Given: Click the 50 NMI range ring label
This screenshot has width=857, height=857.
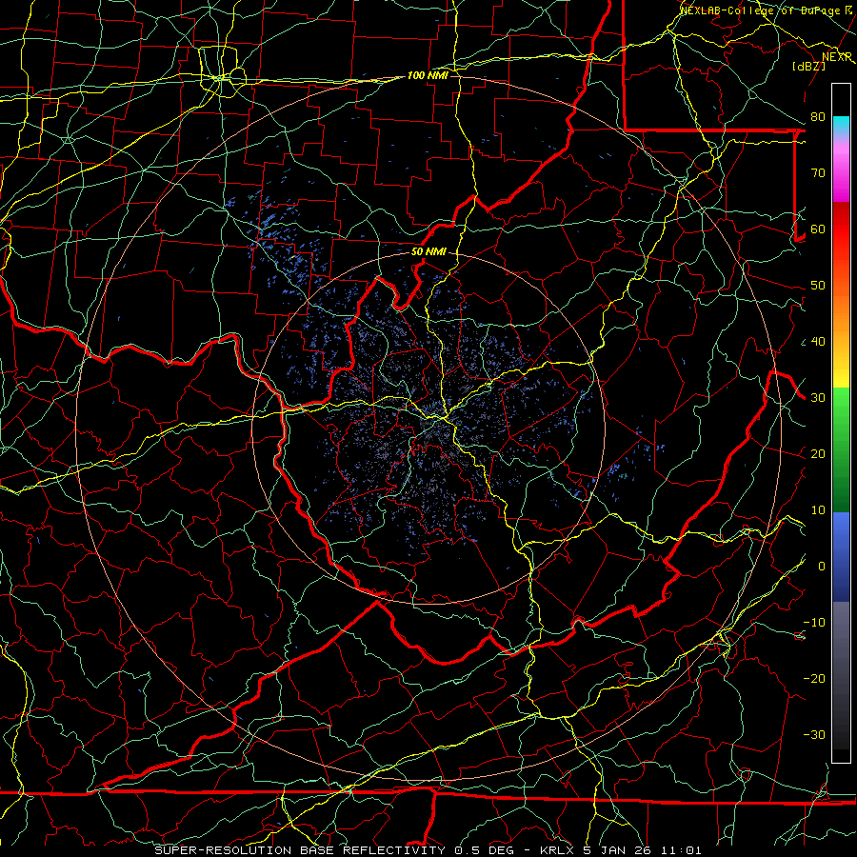Looking at the screenshot, I should click(x=428, y=252).
